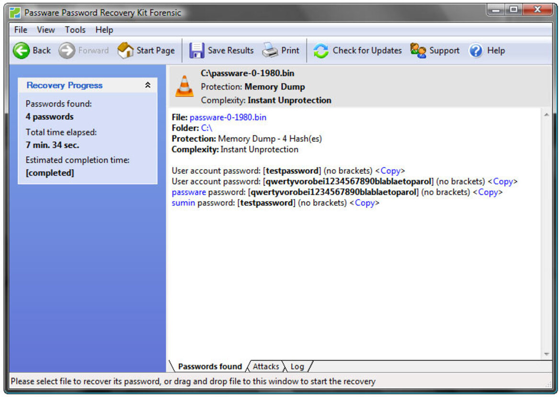
Task: Click the scrollbar up arrow in results pane
Action: click(x=547, y=115)
